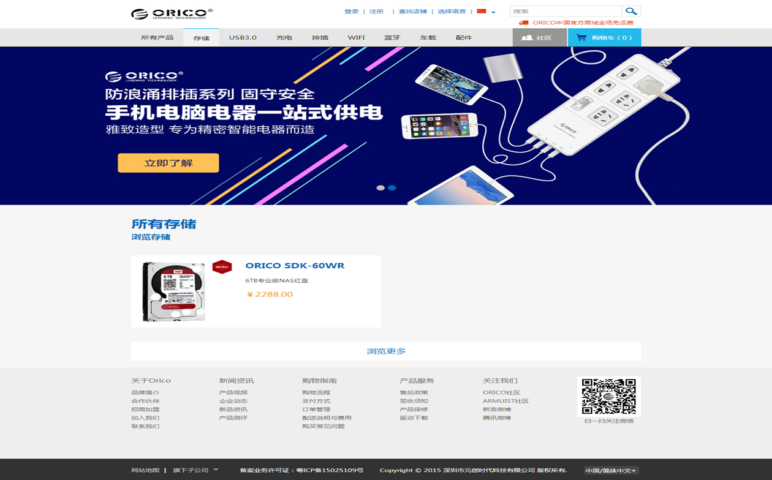
Task: Open the 蓝牙 menu item
Action: [392, 37]
